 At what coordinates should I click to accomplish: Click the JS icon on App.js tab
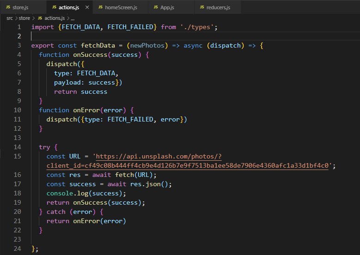click(x=156, y=7)
